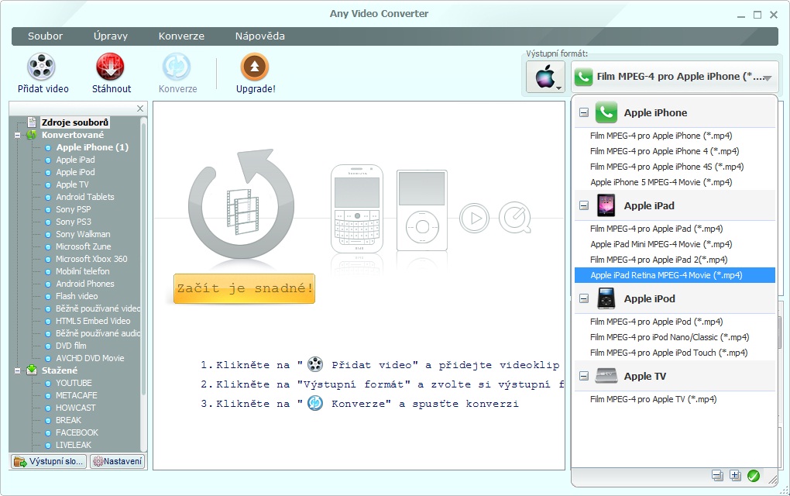
Task: Open the Konverze menu
Action: (181, 36)
